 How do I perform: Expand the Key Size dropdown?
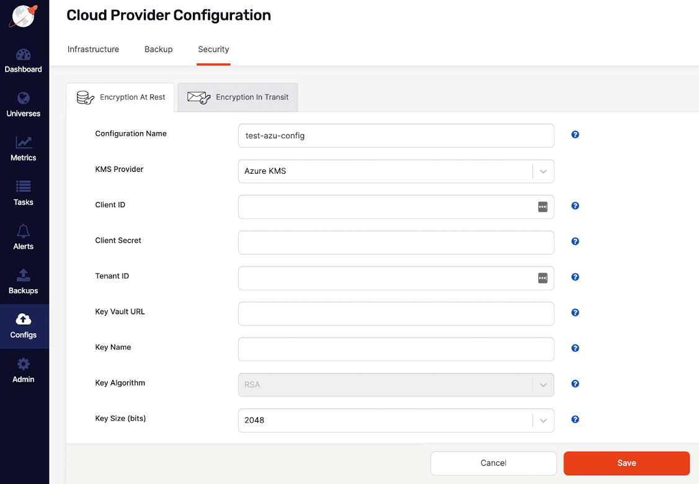[x=544, y=419]
